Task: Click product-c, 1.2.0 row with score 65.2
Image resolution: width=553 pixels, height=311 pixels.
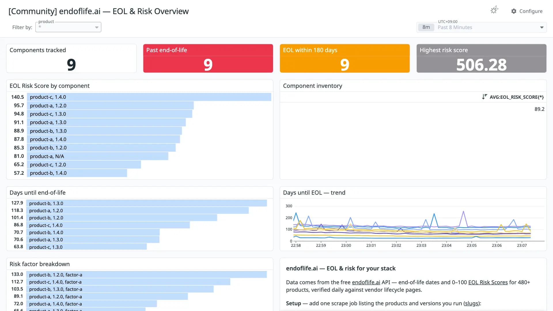Action: pyautogui.click(x=84, y=164)
